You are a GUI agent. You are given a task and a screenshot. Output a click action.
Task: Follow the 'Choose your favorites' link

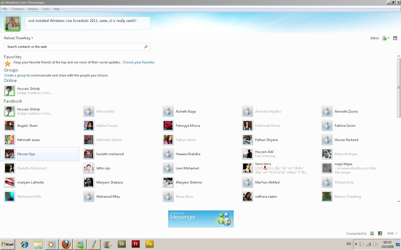click(138, 62)
